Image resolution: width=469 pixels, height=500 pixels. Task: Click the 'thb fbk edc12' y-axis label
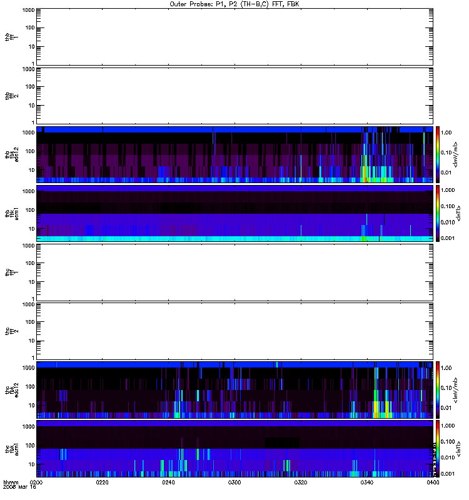click(x=11, y=154)
